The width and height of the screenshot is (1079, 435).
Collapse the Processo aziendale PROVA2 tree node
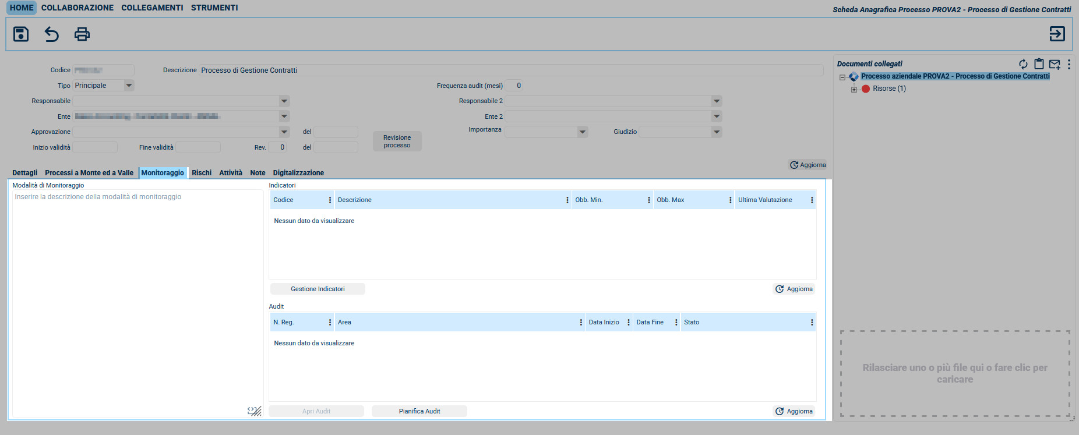pos(842,77)
